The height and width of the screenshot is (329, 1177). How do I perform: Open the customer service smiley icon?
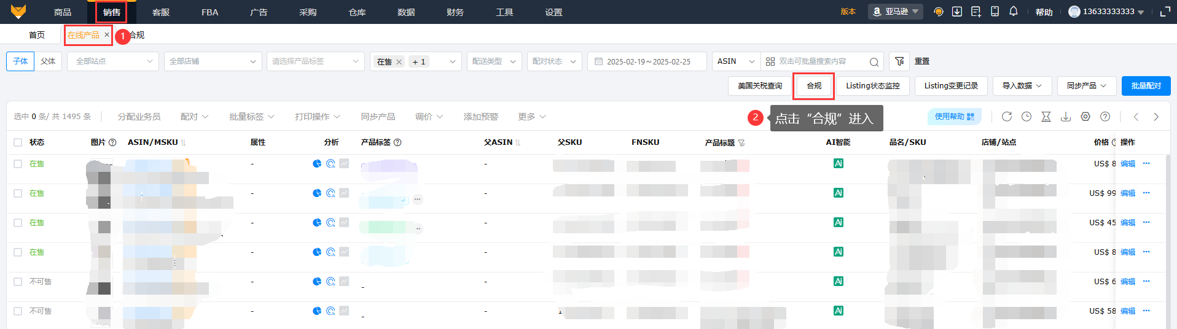tap(938, 12)
